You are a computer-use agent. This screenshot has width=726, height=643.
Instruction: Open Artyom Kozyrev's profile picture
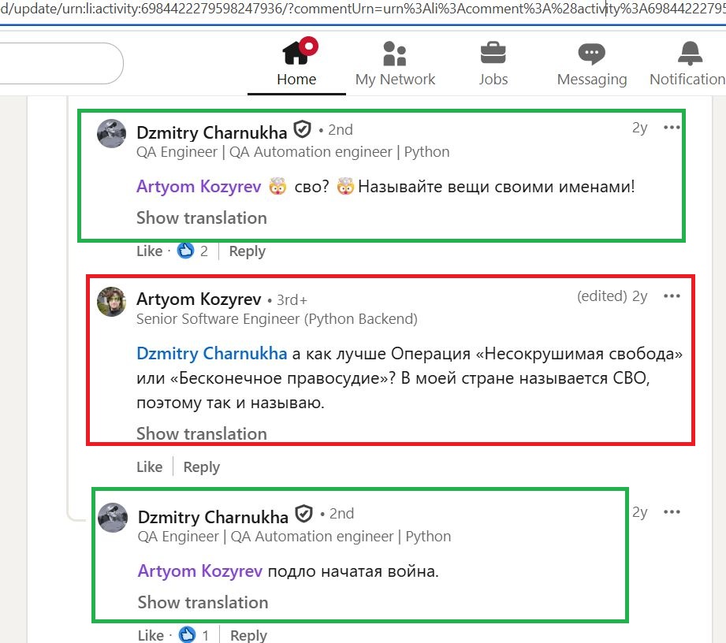(112, 301)
